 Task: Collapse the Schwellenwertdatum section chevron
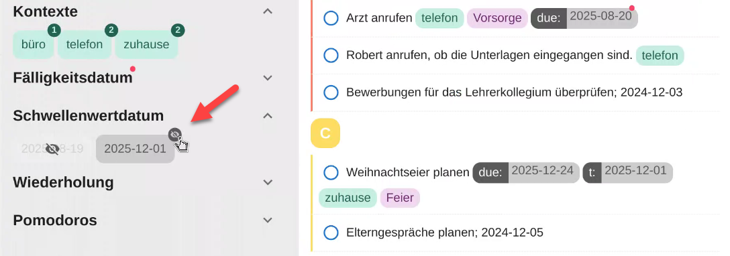pos(267,116)
